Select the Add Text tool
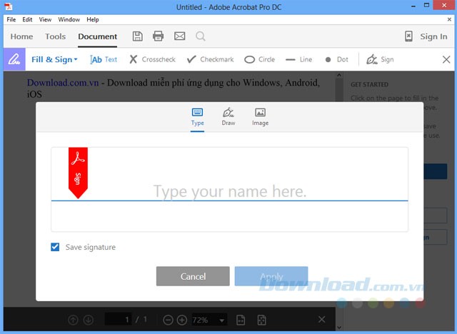 tap(104, 59)
